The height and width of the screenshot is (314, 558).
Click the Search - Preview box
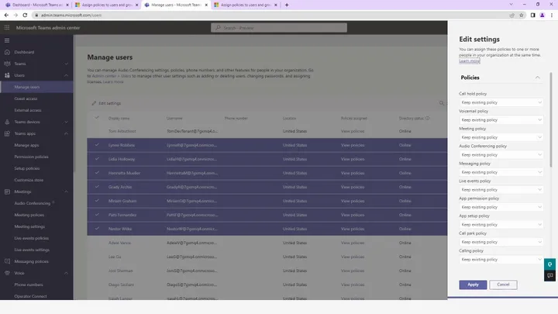279,28
